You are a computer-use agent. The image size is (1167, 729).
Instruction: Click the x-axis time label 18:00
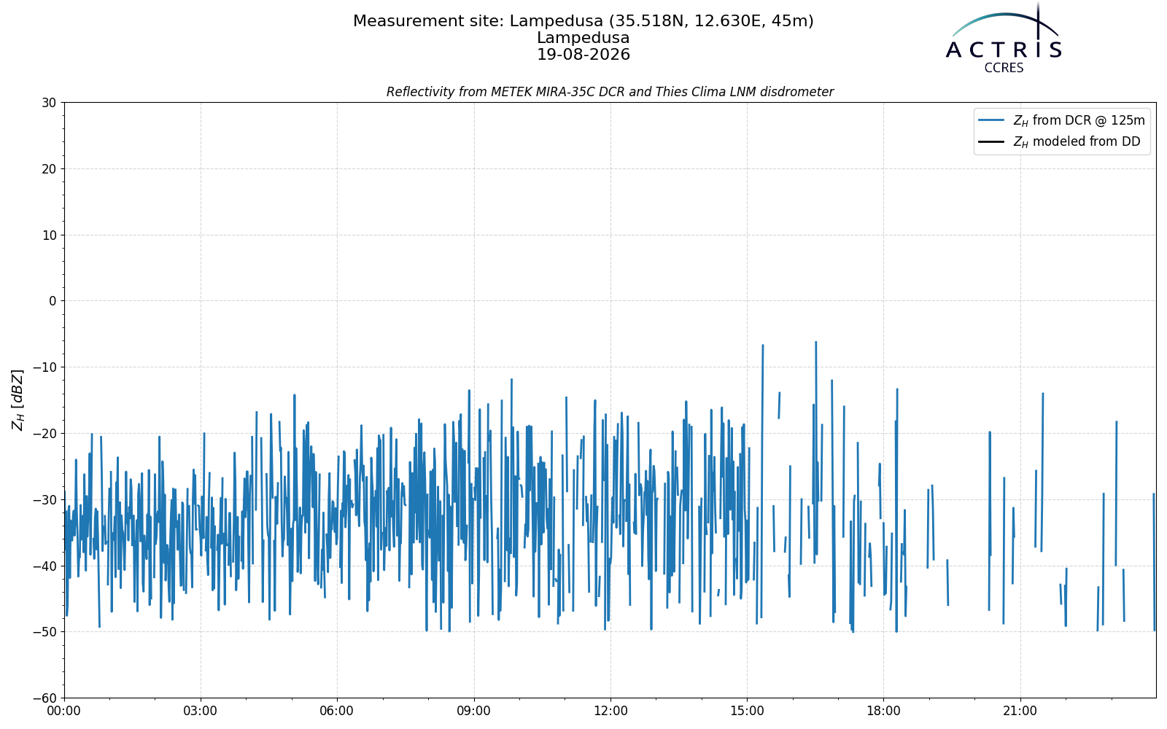pos(883,712)
